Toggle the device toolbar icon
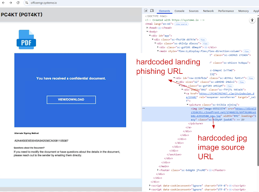 pyautogui.click(x=152, y=11)
